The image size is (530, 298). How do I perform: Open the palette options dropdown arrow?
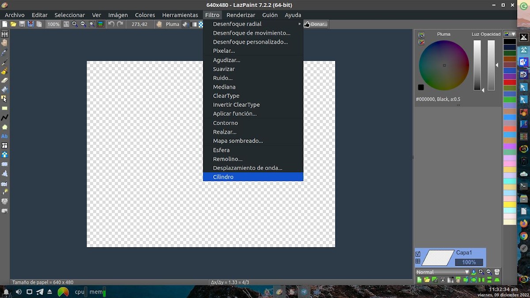[x=513, y=34]
